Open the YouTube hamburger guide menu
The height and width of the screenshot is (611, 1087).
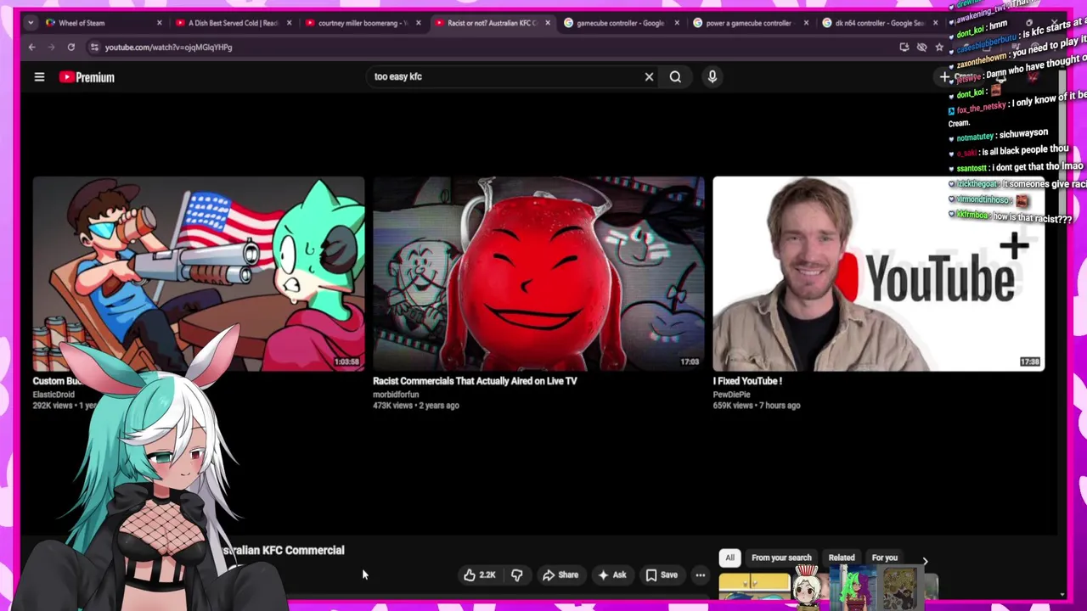(x=39, y=77)
